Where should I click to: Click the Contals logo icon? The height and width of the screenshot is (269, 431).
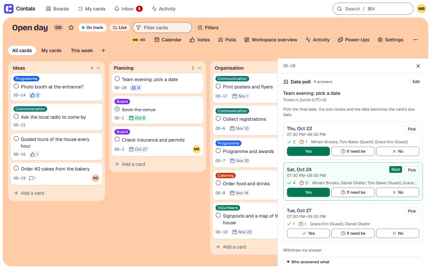[9, 9]
